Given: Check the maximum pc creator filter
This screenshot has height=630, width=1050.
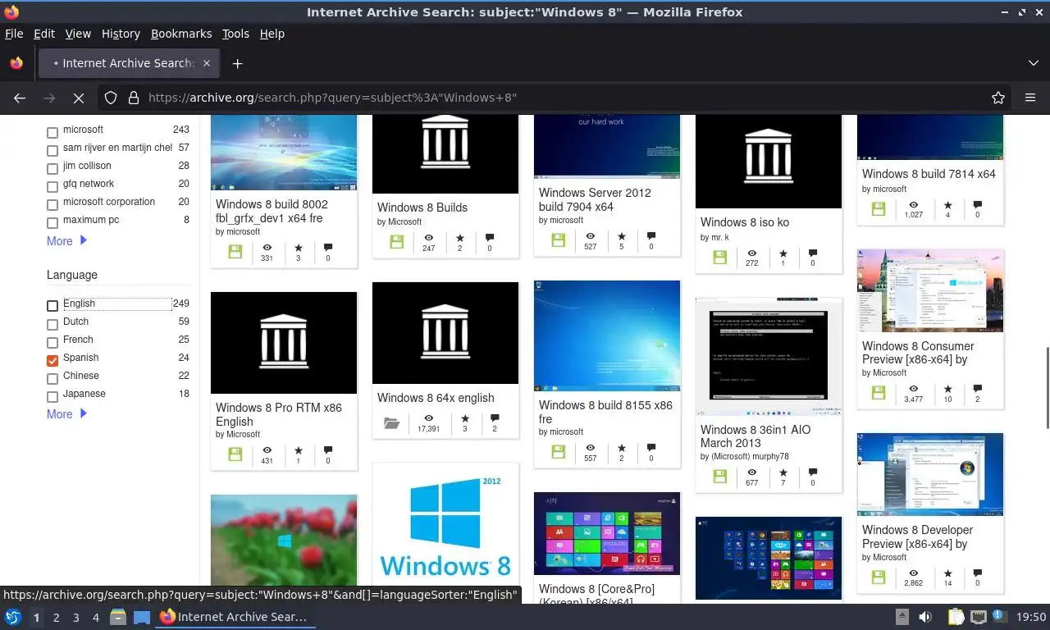Looking at the screenshot, I should click(52, 222).
